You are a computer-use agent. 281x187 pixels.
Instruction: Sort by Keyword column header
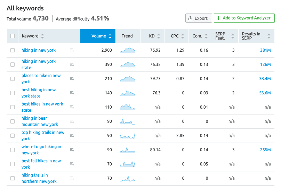(33, 36)
